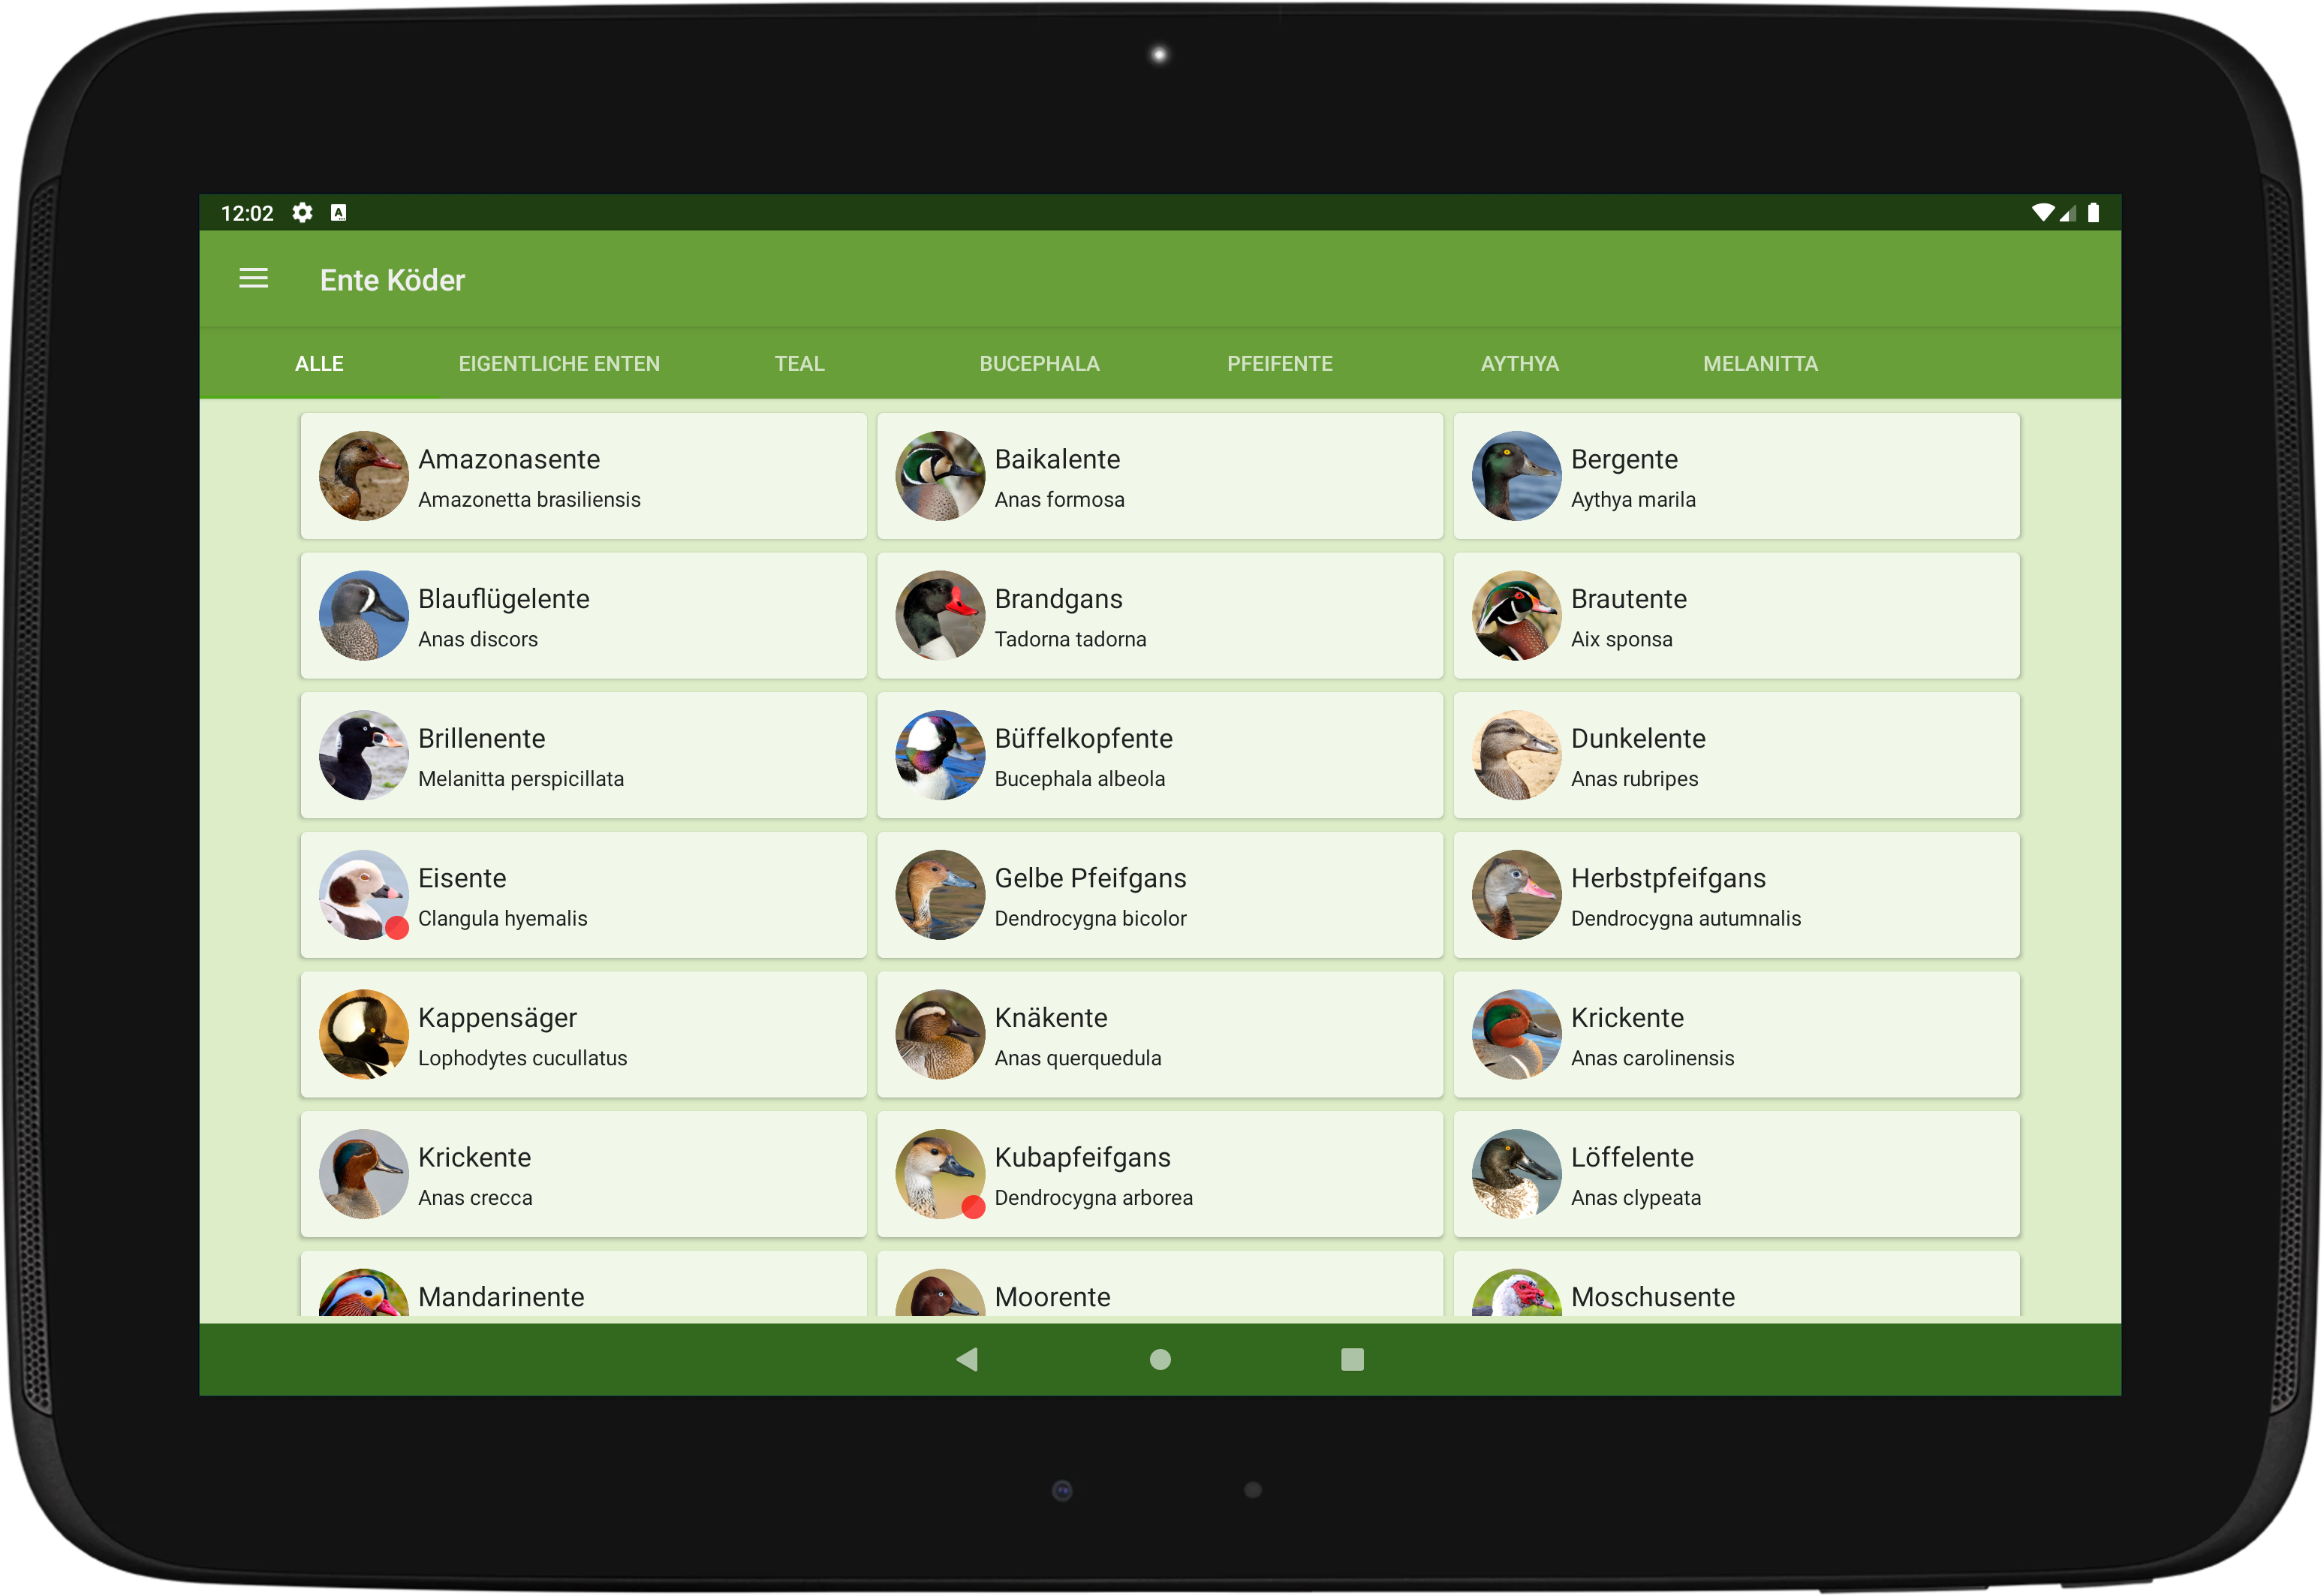Open the Kubapfeifgans photo

[x=940, y=1175]
